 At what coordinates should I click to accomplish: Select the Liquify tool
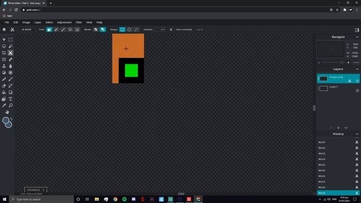4,59
